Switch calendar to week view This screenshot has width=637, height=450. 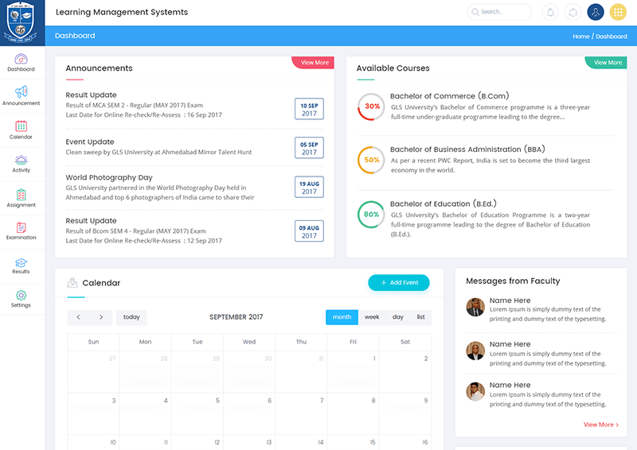tap(372, 317)
